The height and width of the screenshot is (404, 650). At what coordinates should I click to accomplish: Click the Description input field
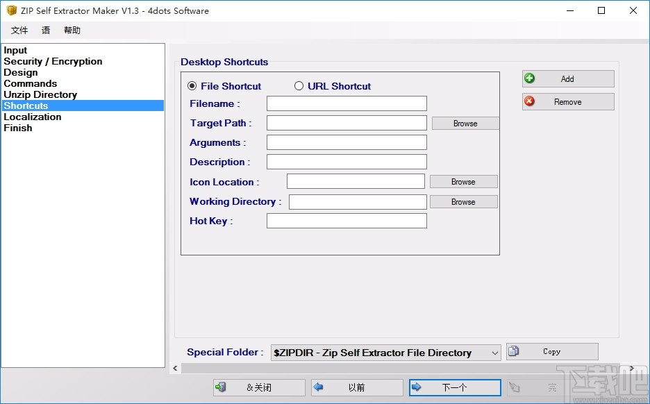tap(347, 162)
